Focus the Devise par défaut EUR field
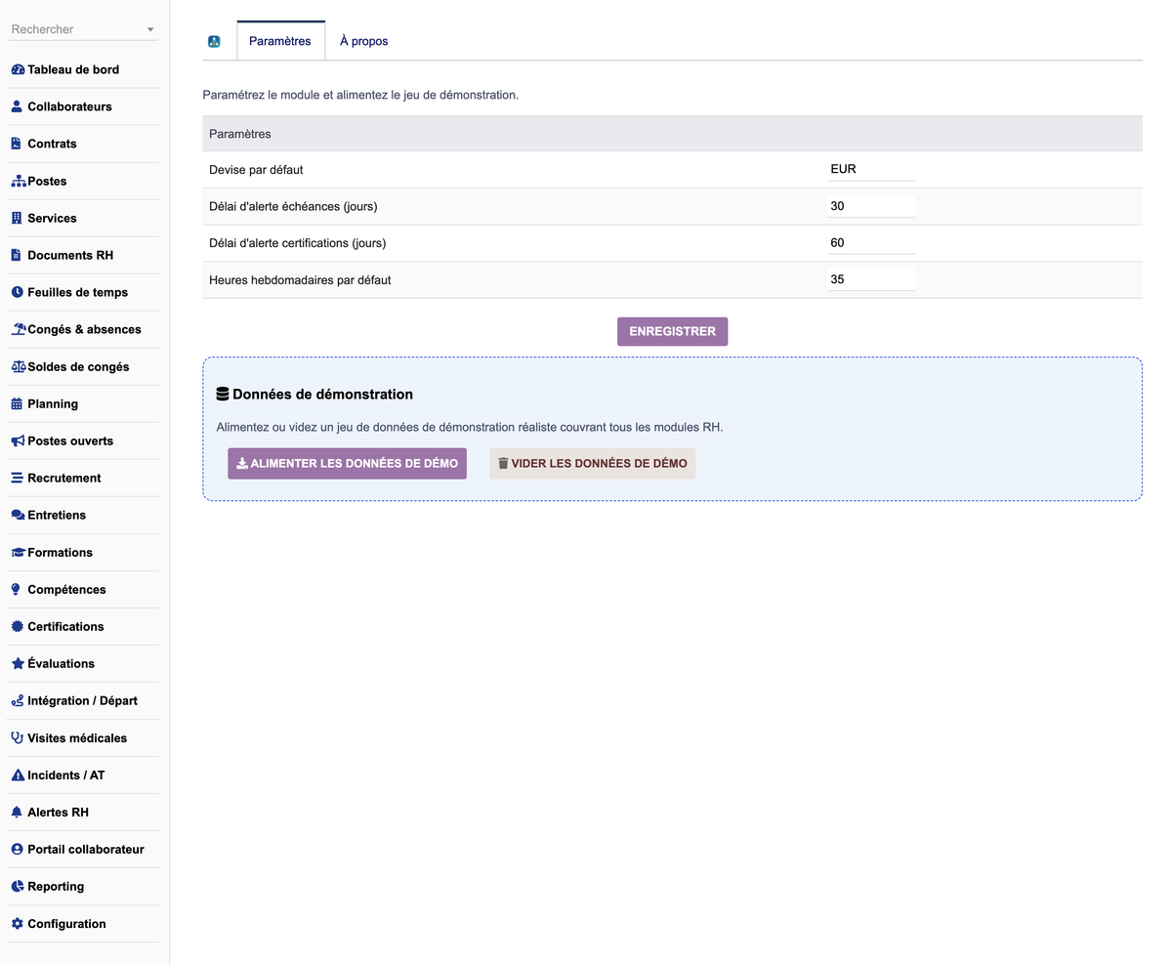1172x965 pixels. [871, 170]
